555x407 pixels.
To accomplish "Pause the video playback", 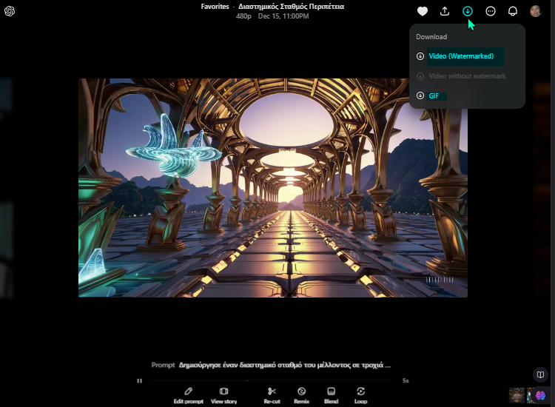I will pos(139,380).
